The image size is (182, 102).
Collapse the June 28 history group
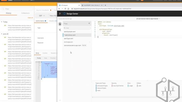click(x=2, y=34)
